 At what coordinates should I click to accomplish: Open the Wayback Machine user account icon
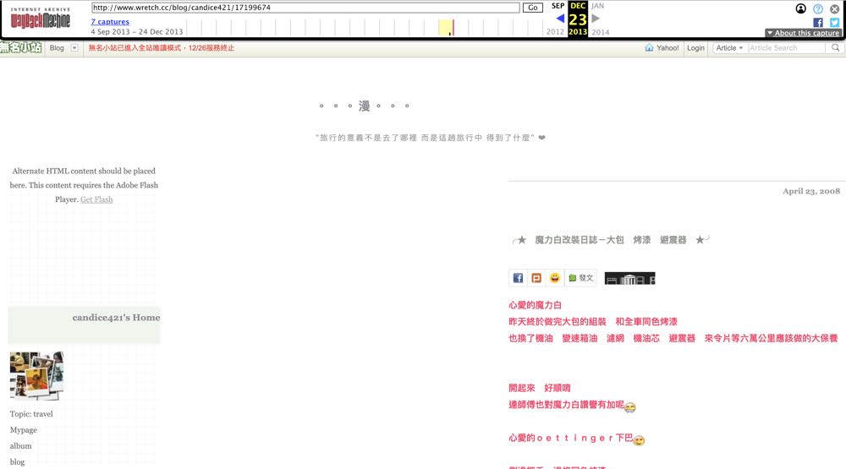(x=801, y=8)
